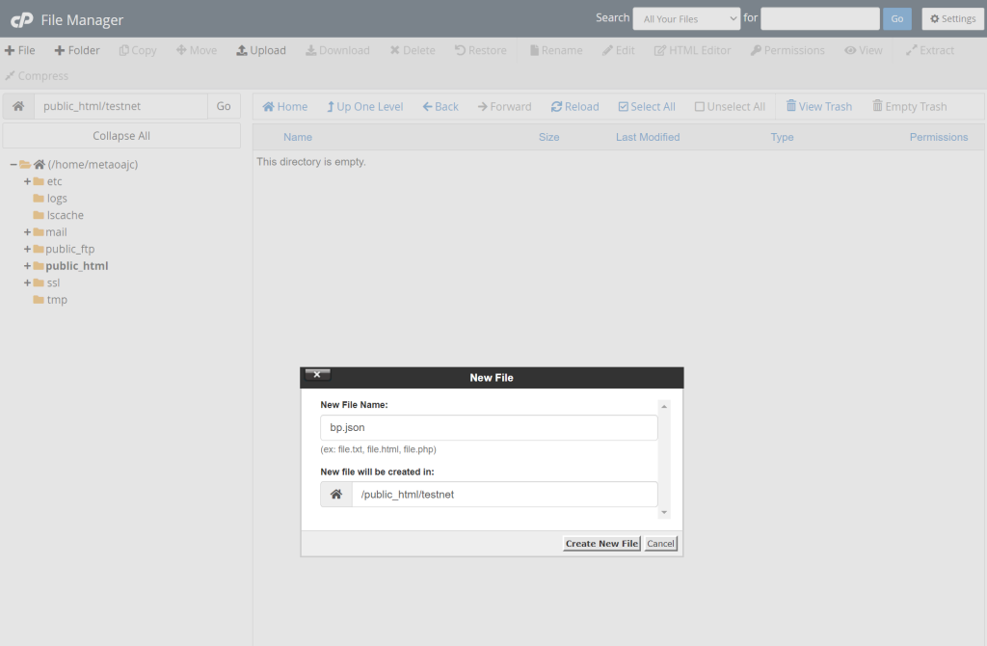Click dialog scrollbar down arrow
The height and width of the screenshot is (646, 987).
[x=664, y=513]
